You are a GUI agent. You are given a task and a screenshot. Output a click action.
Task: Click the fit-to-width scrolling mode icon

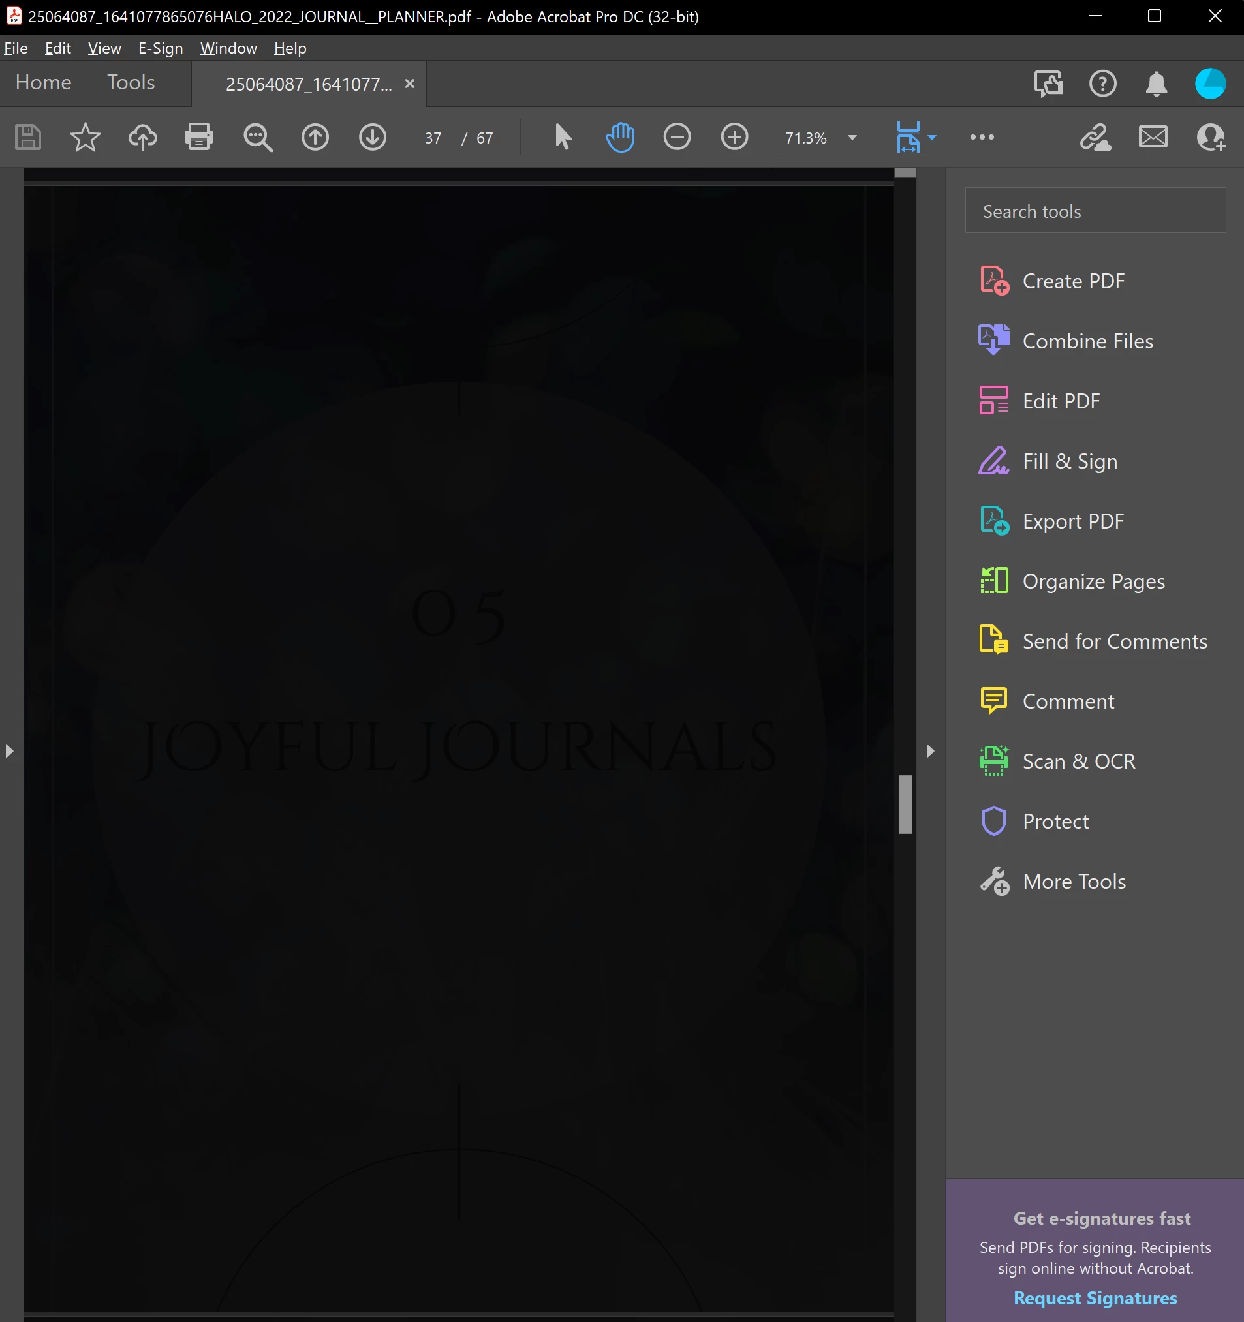[908, 137]
